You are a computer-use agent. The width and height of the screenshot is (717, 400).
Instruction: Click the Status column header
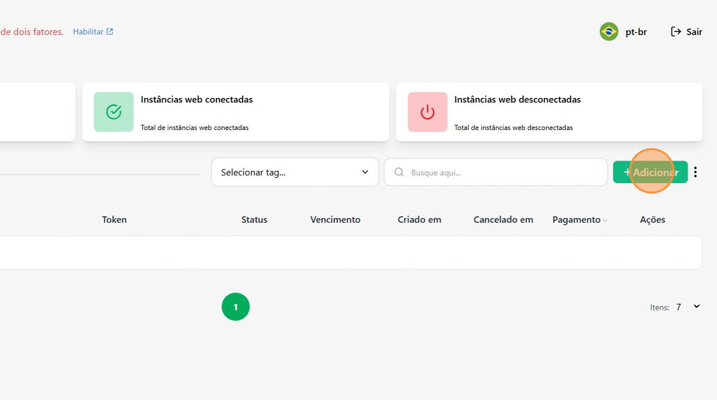(254, 220)
